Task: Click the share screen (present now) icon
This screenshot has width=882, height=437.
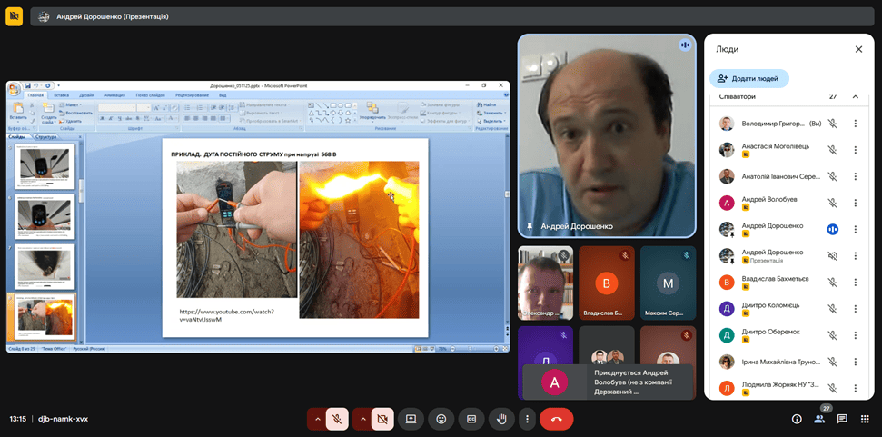Action: pos(411,419)
